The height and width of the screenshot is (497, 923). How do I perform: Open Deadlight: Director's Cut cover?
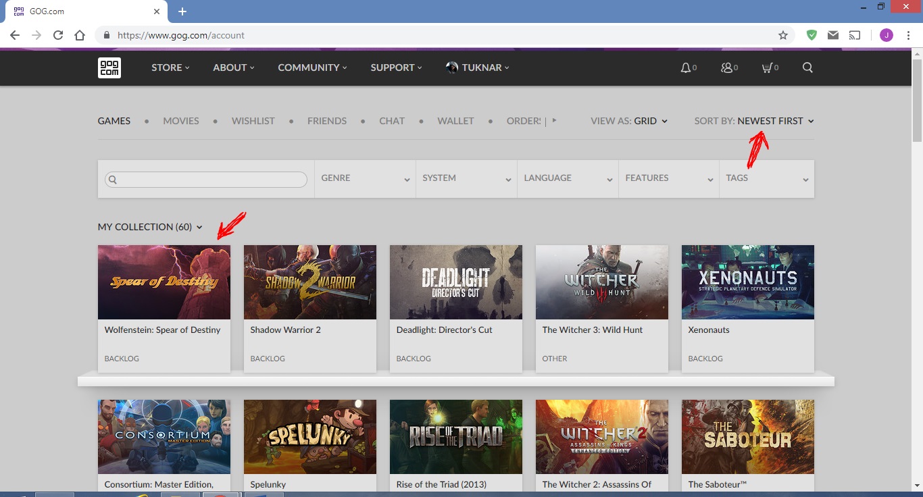456,282
